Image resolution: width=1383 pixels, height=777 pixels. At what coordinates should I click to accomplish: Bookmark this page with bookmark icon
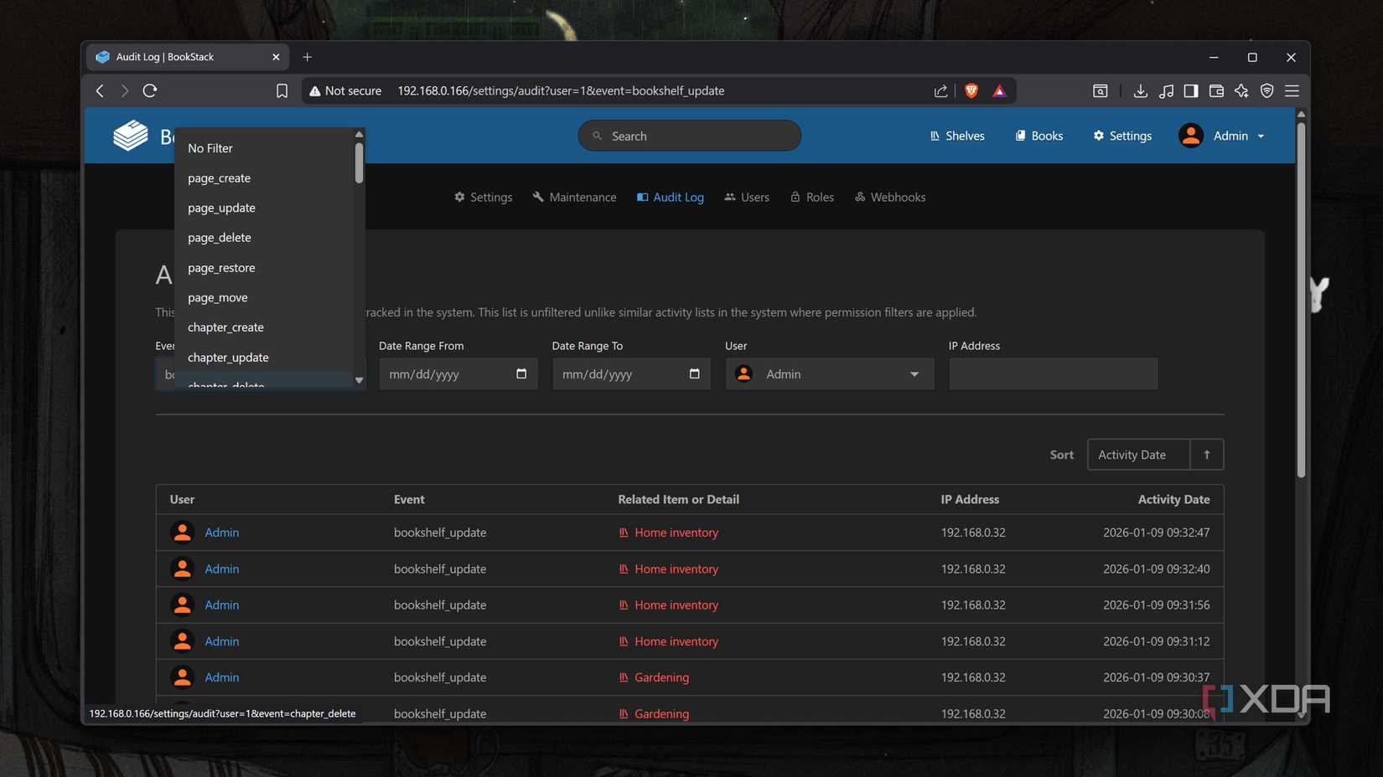(282, 90)
